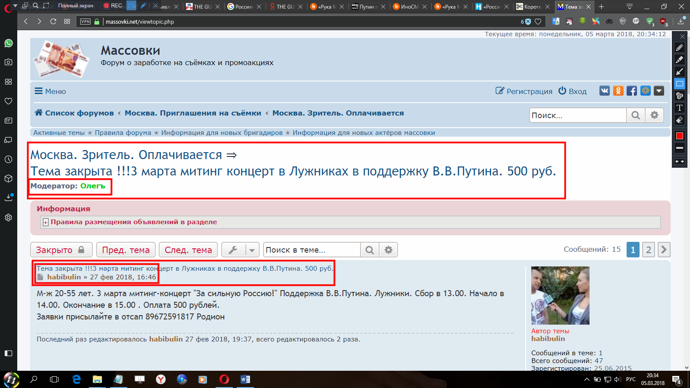Open the tab list menu
Viewport: 690px width, 388px height.
pos(630,6)
